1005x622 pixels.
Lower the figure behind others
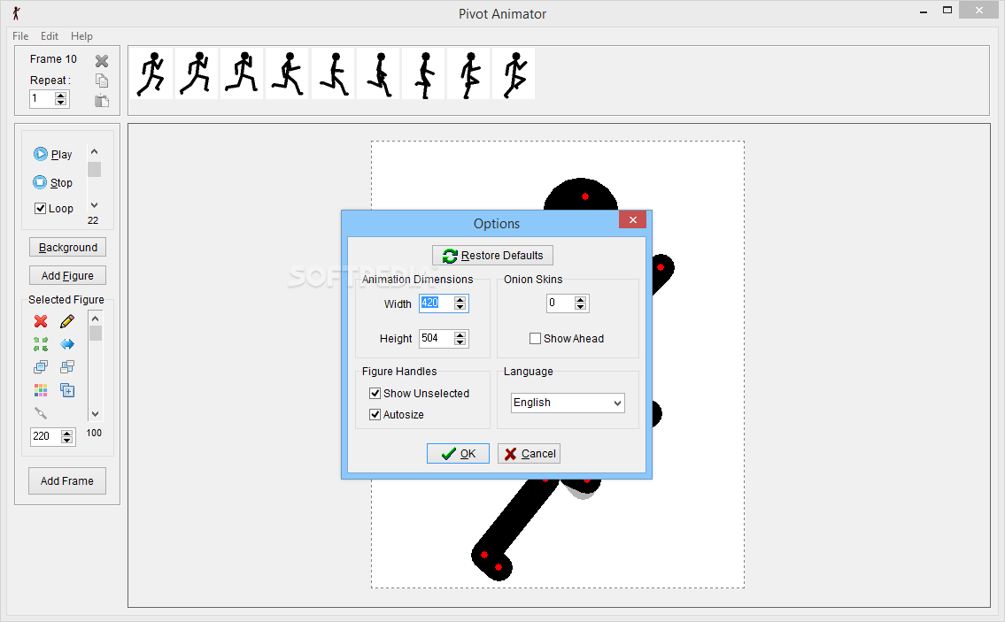(67, 366)
